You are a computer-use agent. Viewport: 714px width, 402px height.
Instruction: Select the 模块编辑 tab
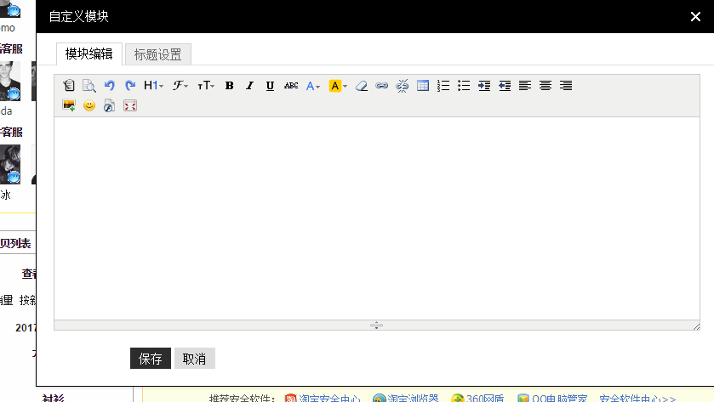pos(89,54)
